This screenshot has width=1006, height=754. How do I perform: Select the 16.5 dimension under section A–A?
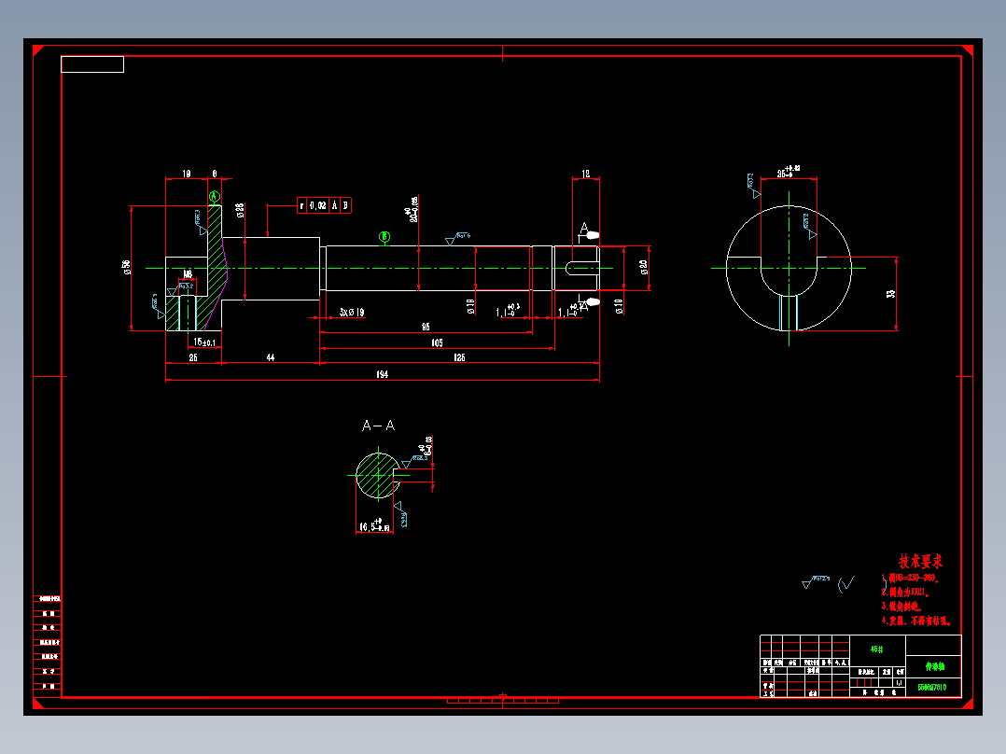click(x=375, y=525)
